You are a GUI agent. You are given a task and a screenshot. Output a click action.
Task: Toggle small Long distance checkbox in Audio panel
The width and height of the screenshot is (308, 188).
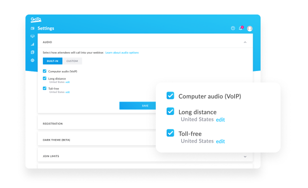click(x=44, y=78)
